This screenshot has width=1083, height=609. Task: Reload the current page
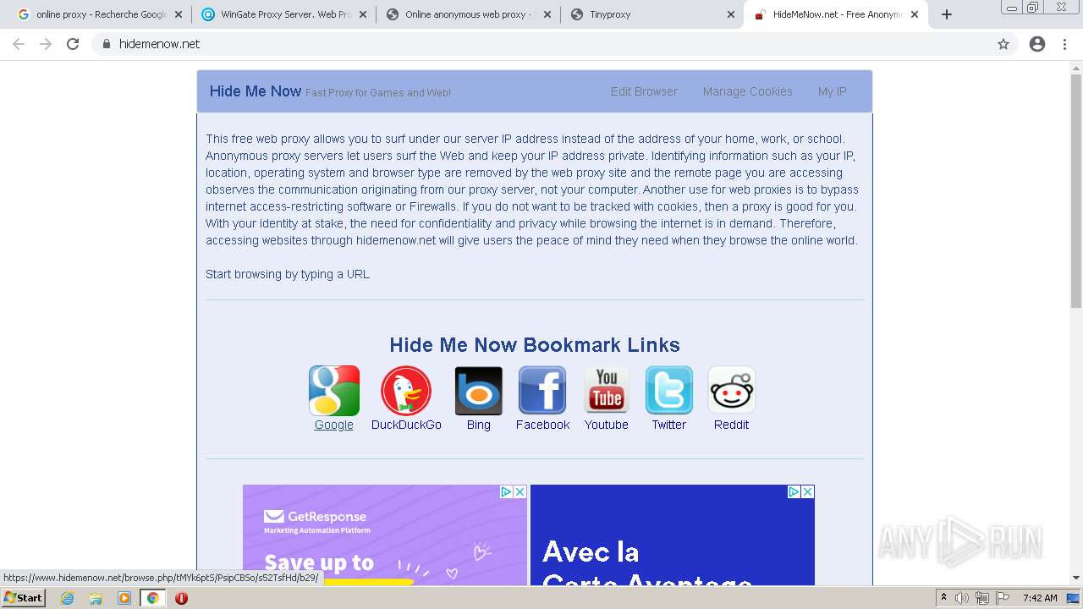(x=73, y=44)
